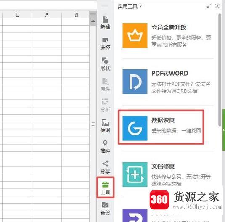
Task: Select column L header
Action: pyautogui.click(x=17, y=15)
